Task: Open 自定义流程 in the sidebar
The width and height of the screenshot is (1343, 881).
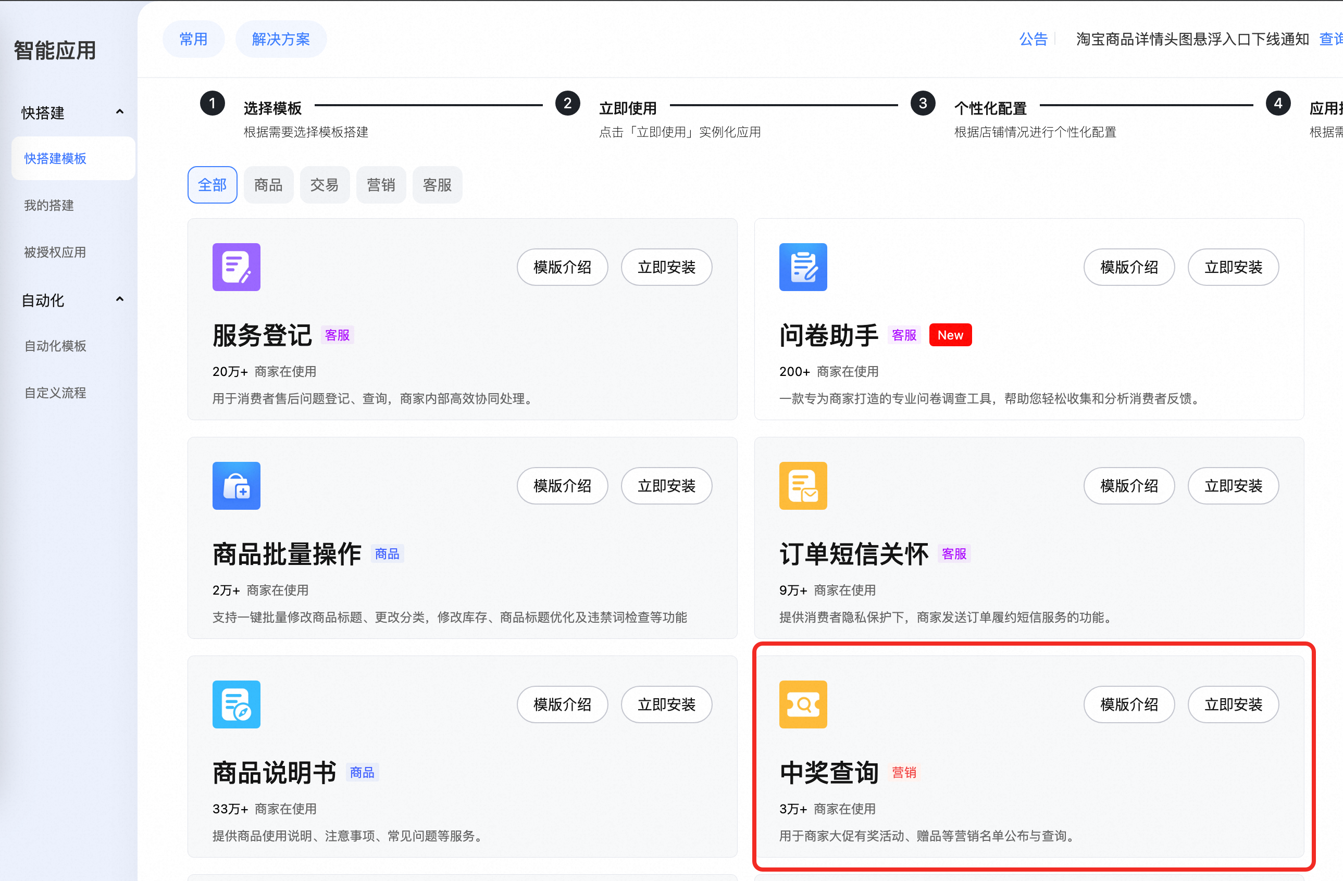Action: click(55, 393)
